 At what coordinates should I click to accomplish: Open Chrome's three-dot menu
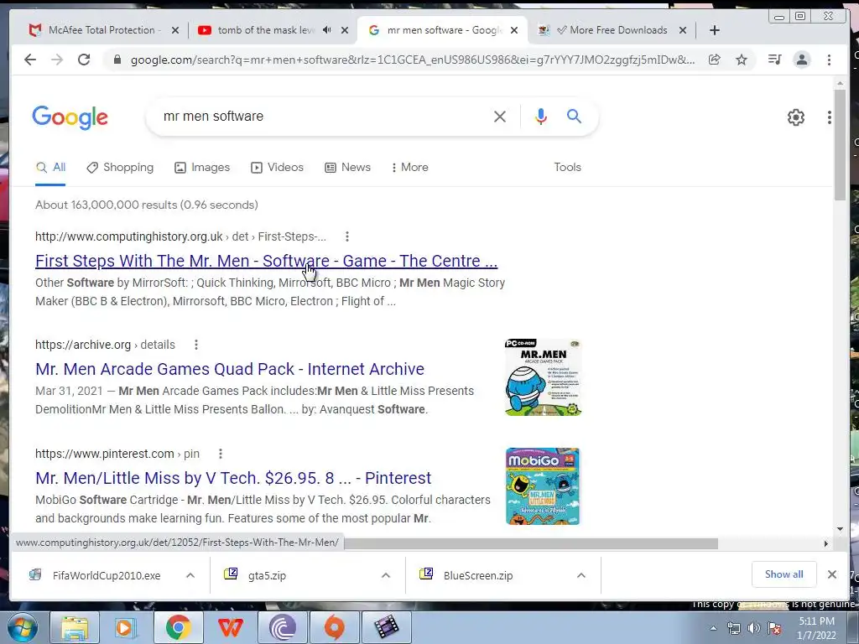coord(829,60)
